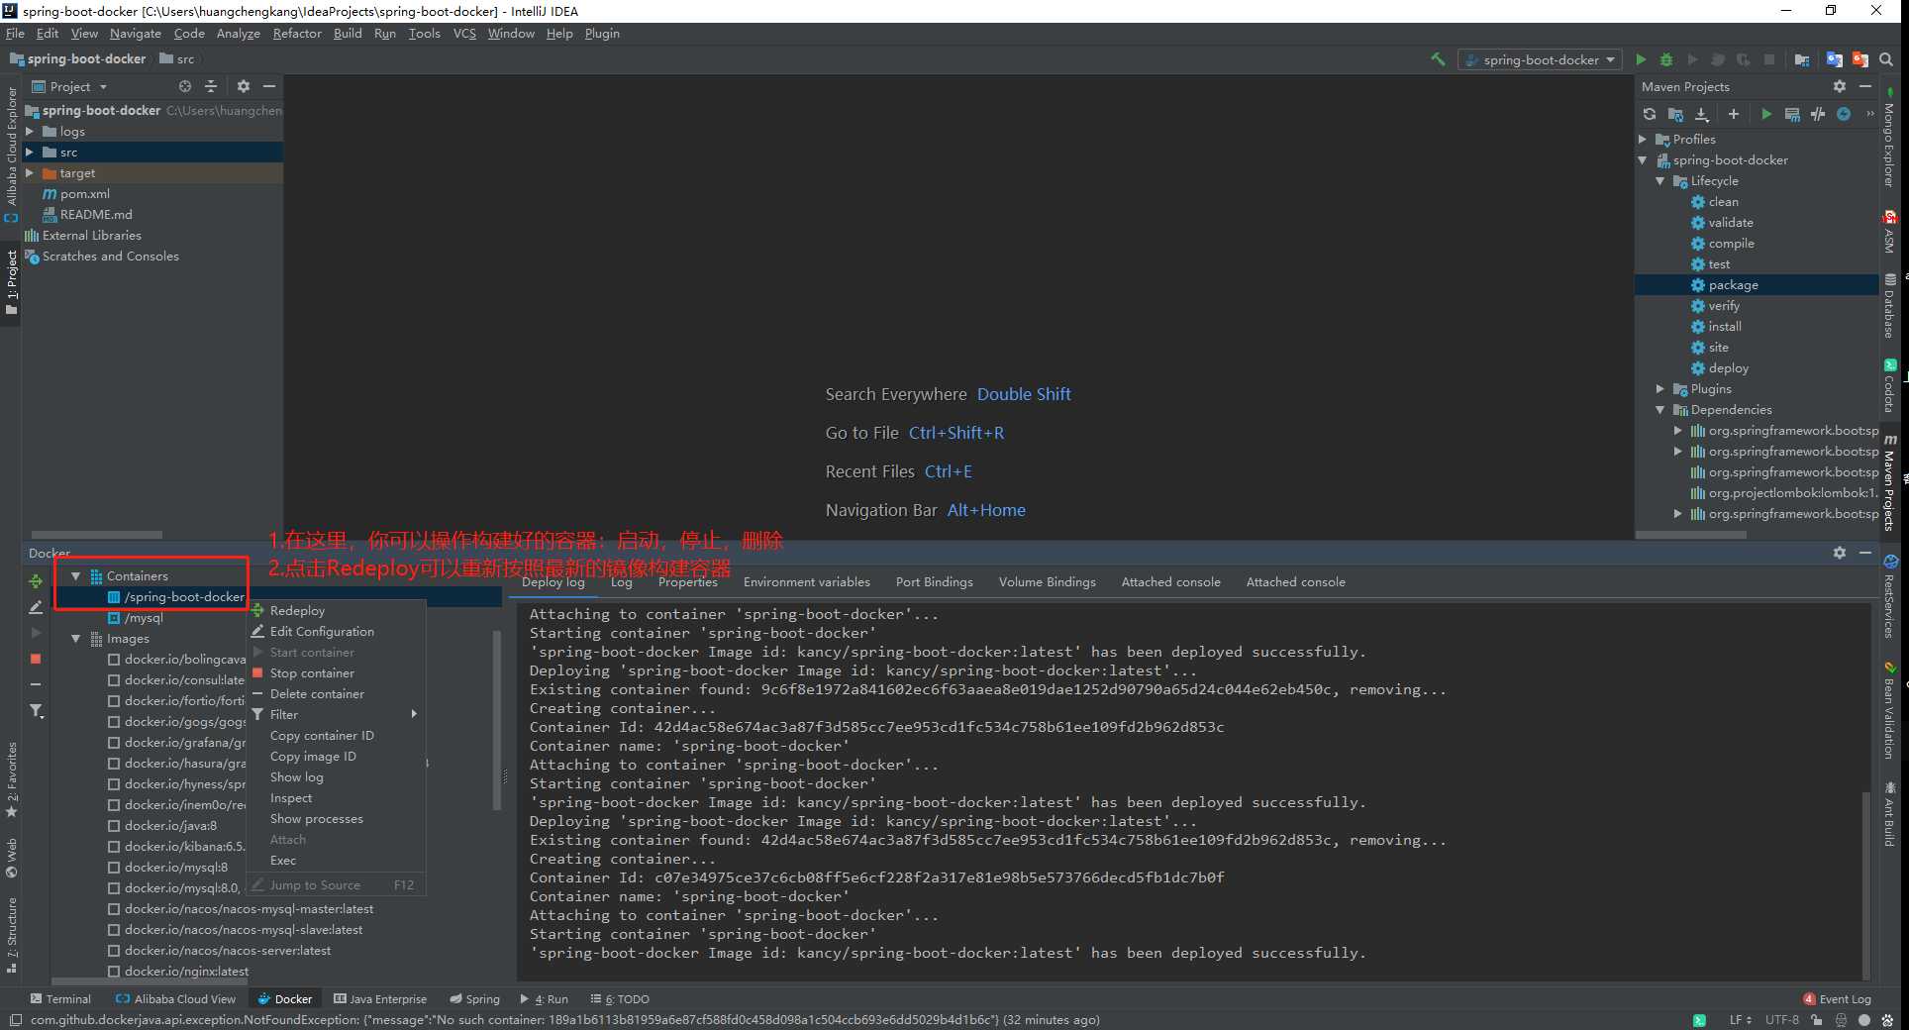Collapse the Containers node in Docker tree

coord(75,575)
